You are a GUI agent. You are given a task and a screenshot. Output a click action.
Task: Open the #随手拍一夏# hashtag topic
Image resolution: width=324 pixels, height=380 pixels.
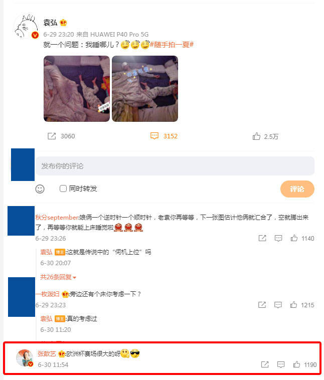(x=172, y=45)
